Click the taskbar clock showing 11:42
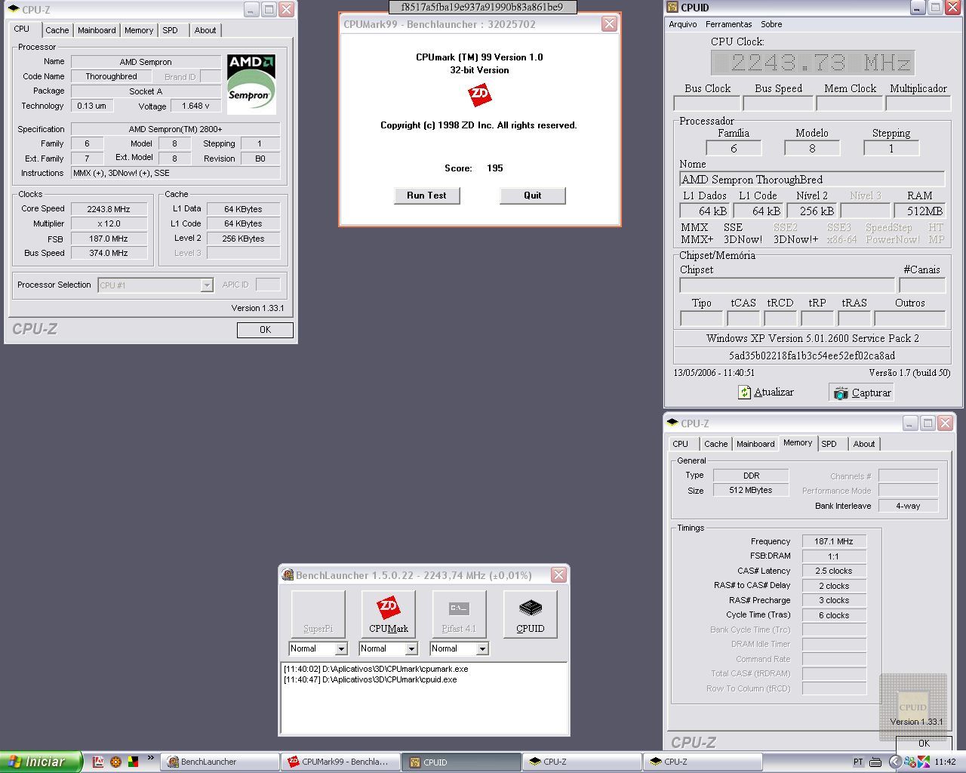This screenshot has width=966, height=773. (x=945, y=762)
